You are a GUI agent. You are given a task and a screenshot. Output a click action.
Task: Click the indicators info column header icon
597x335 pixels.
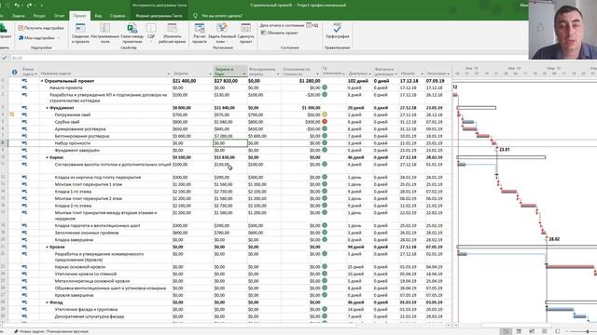(15, 72)
